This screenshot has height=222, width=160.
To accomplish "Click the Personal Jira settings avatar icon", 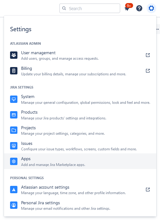I will 14,205.
